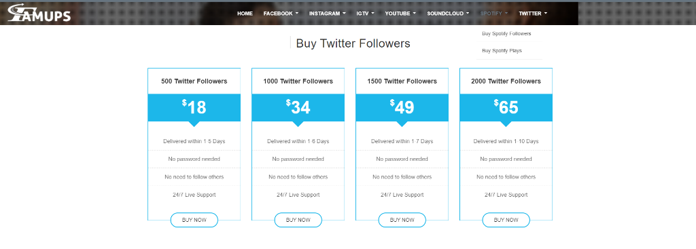Click the Buy Twitter Followers page title
The height and width of the screenshot is (249, 696).
353,43
